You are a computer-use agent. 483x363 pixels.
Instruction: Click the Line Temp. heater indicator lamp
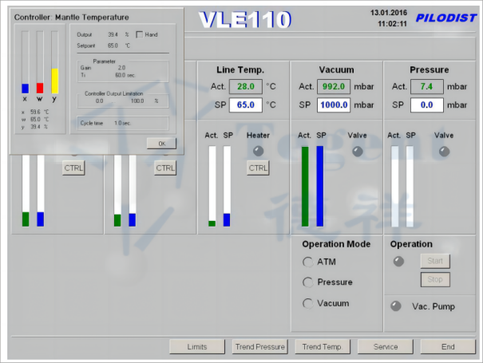pos(258,151)
